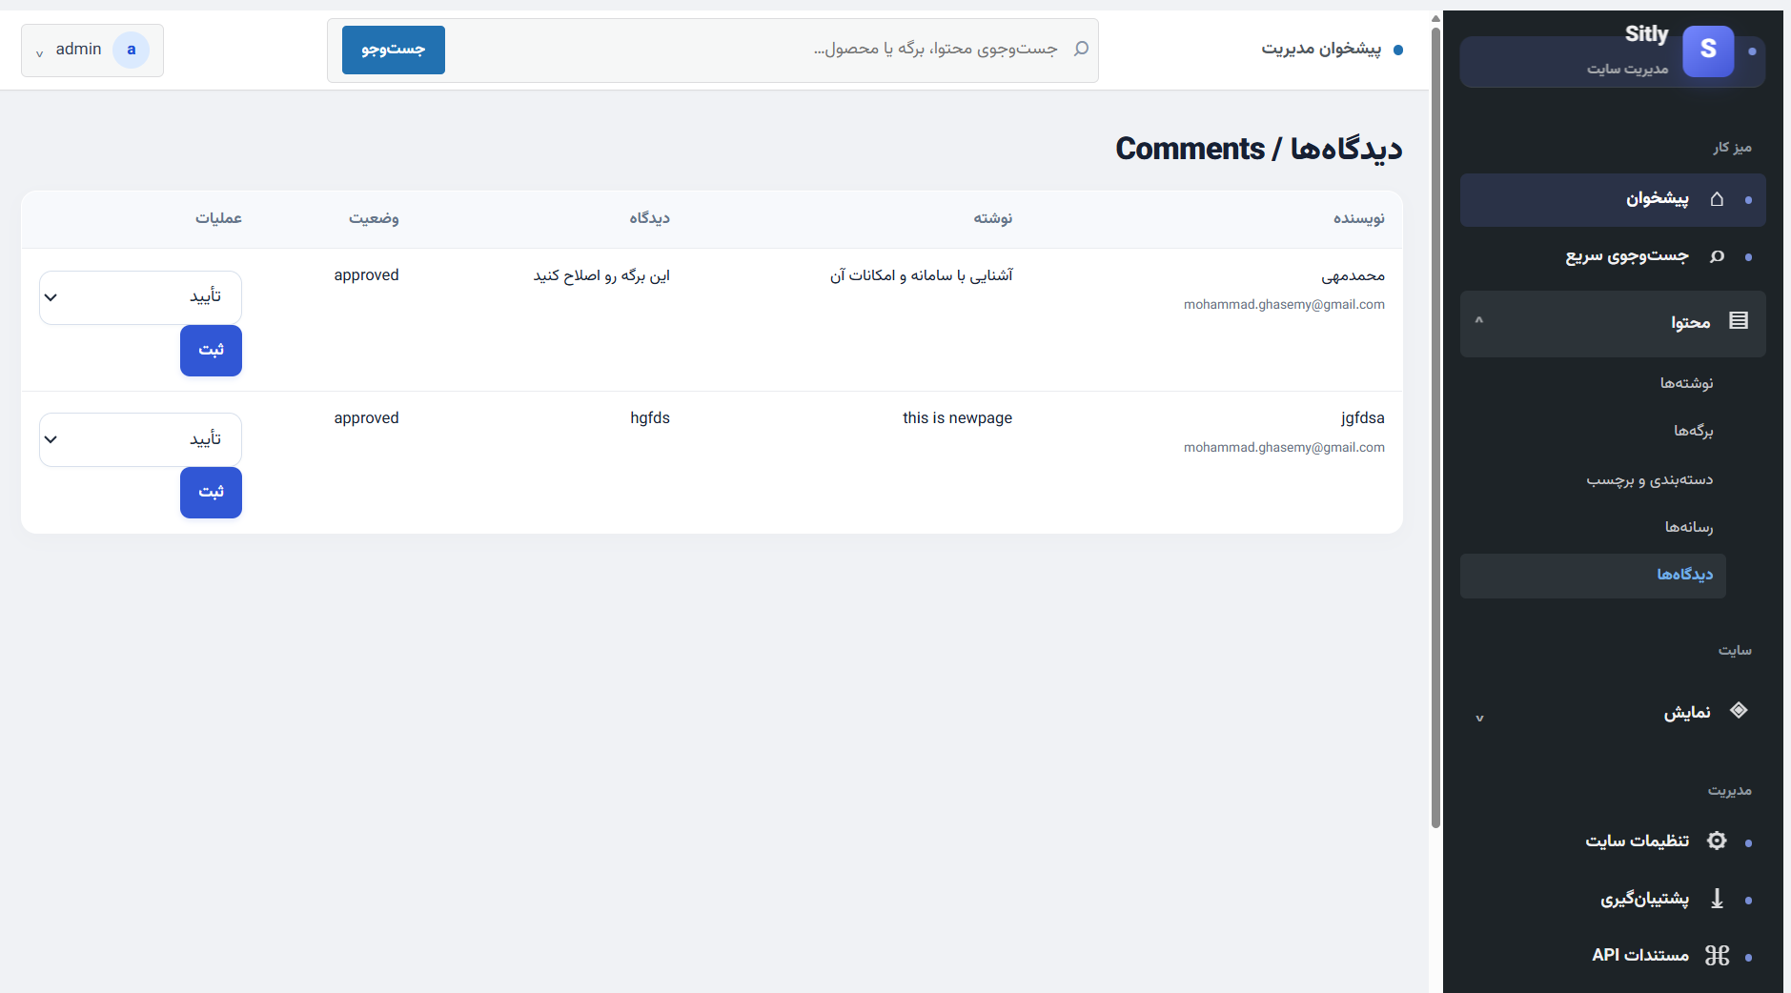Click وضعیت column header
Image resolution: width=1791 pixels, height=993 pixels.
[x=374, y=218]
